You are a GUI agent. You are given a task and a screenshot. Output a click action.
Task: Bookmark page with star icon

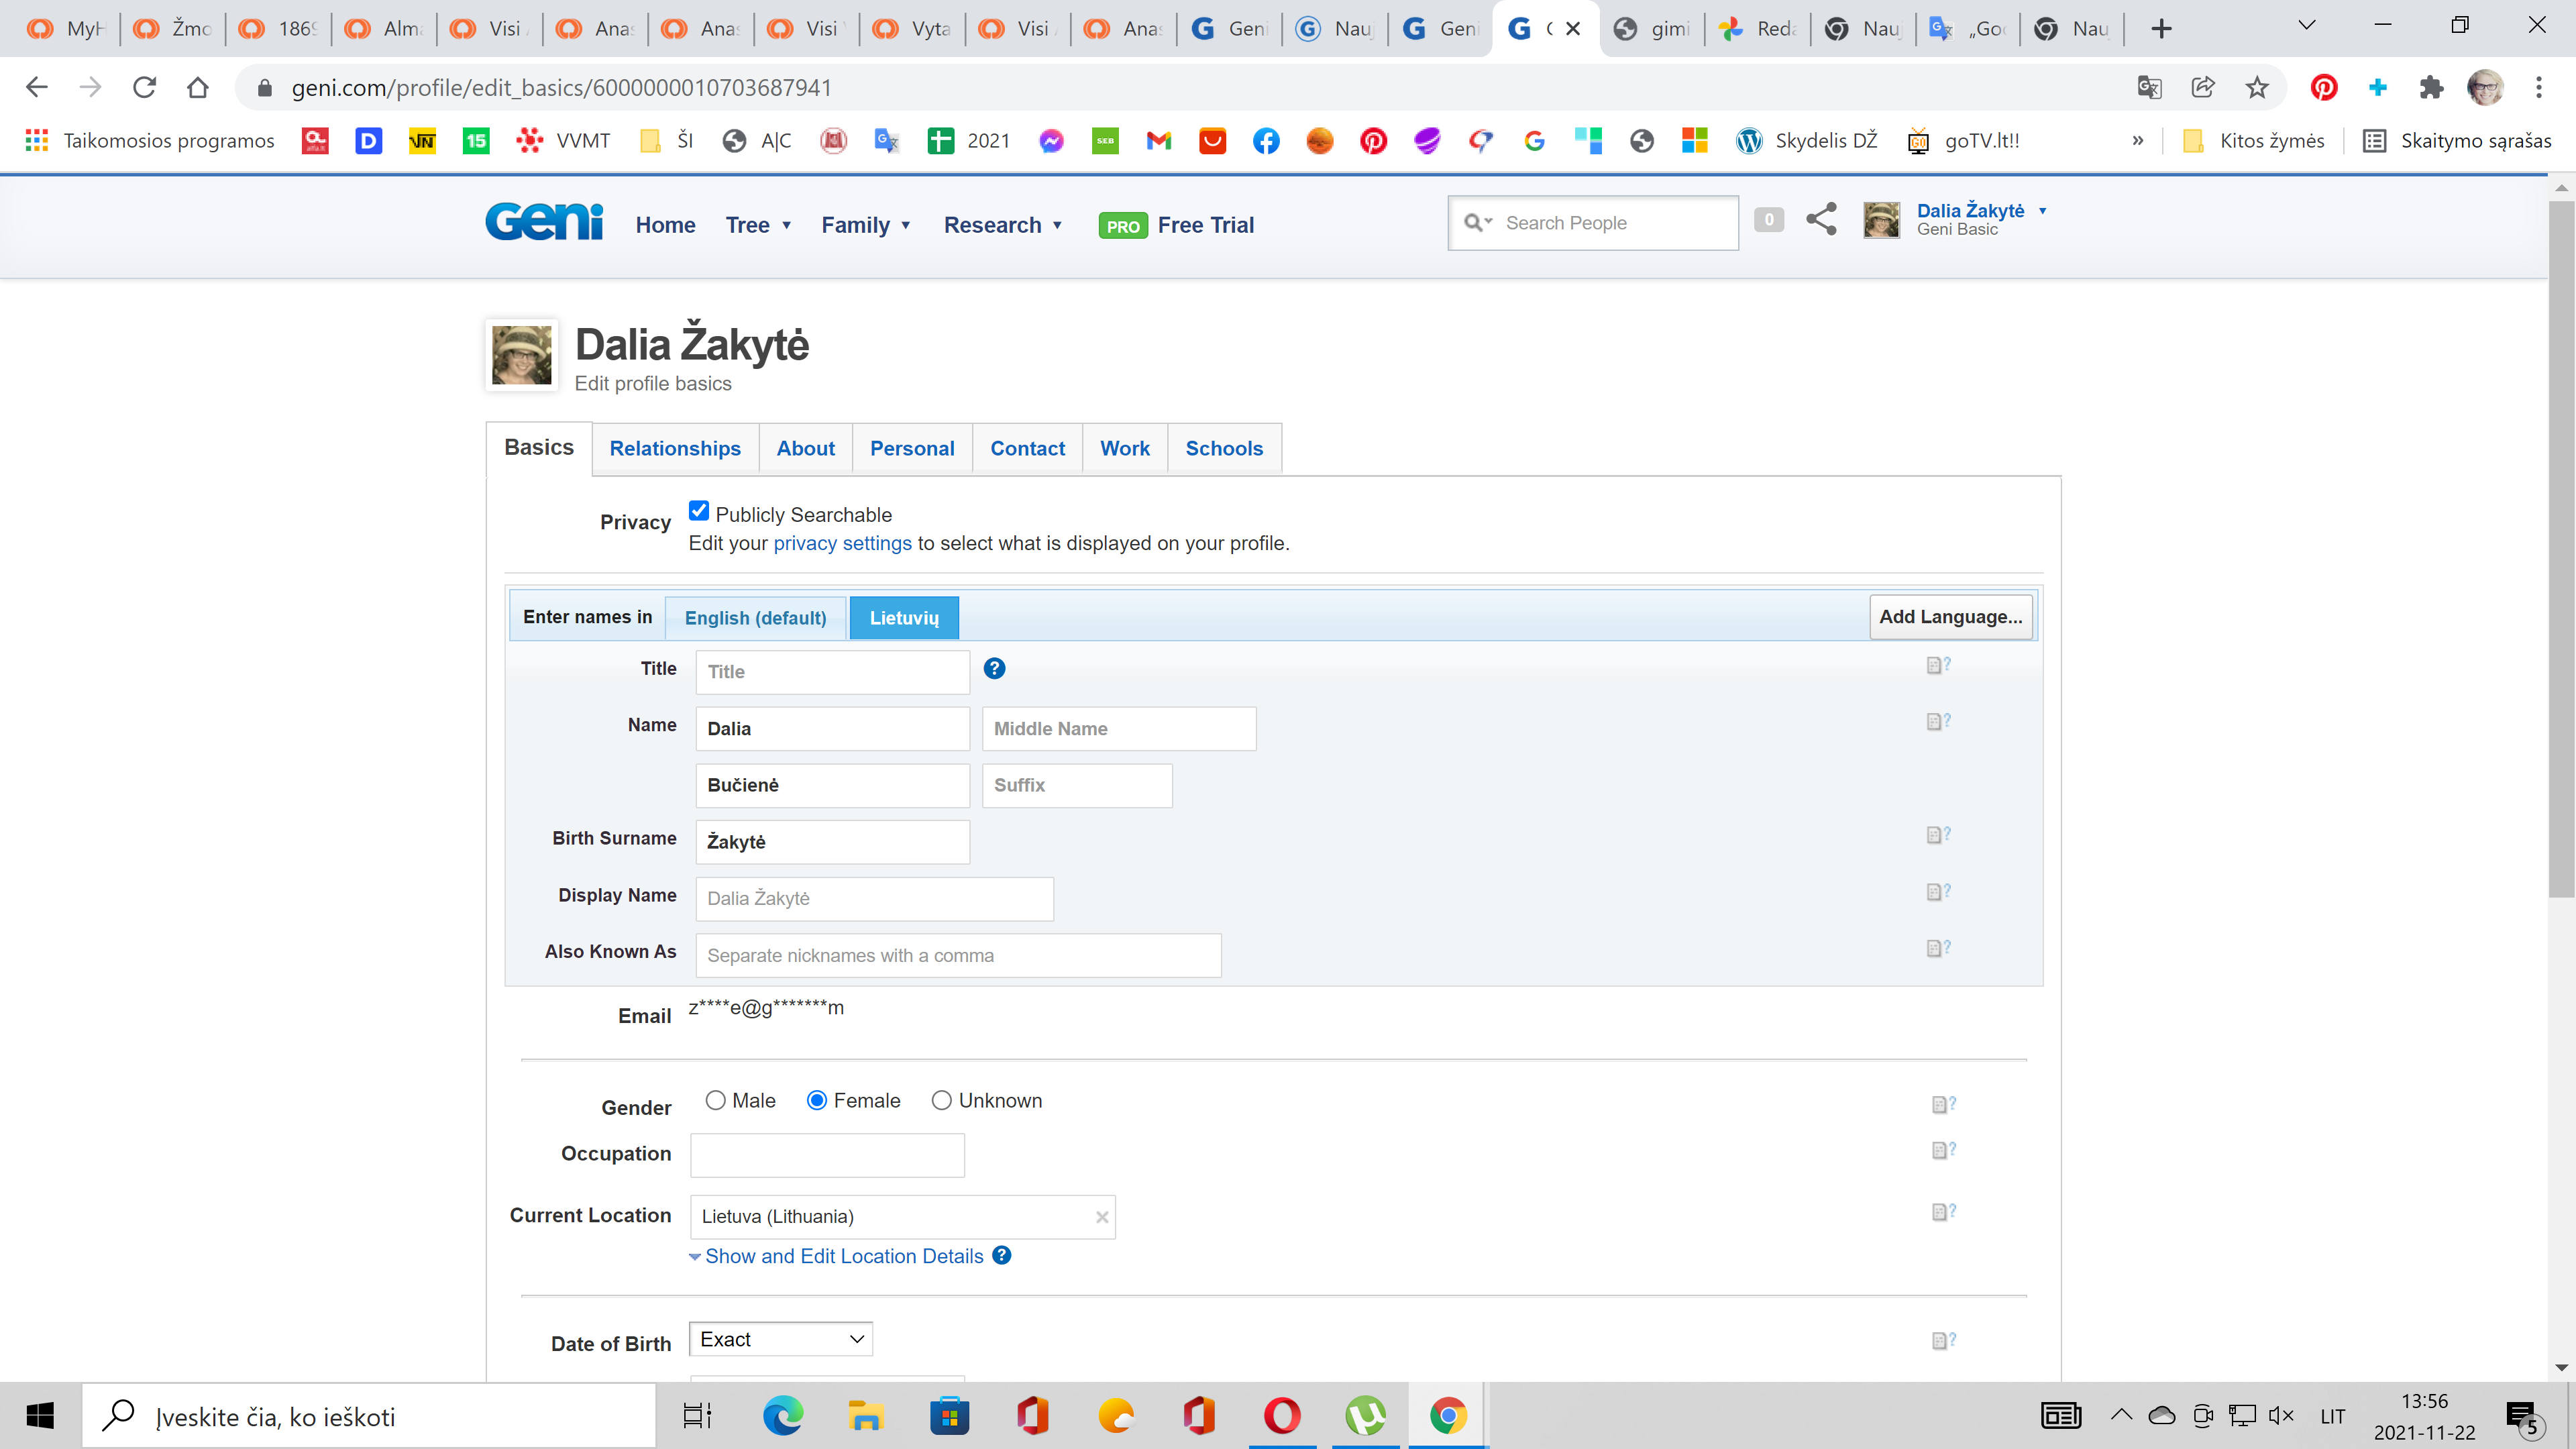(2257, 88)
